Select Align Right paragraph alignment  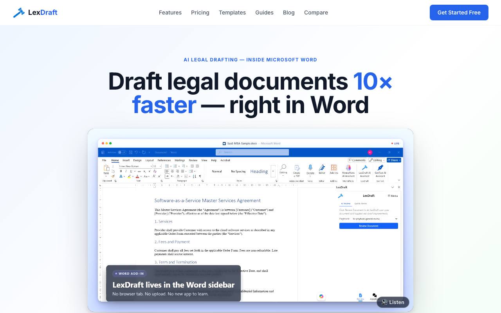coord(177,171)
